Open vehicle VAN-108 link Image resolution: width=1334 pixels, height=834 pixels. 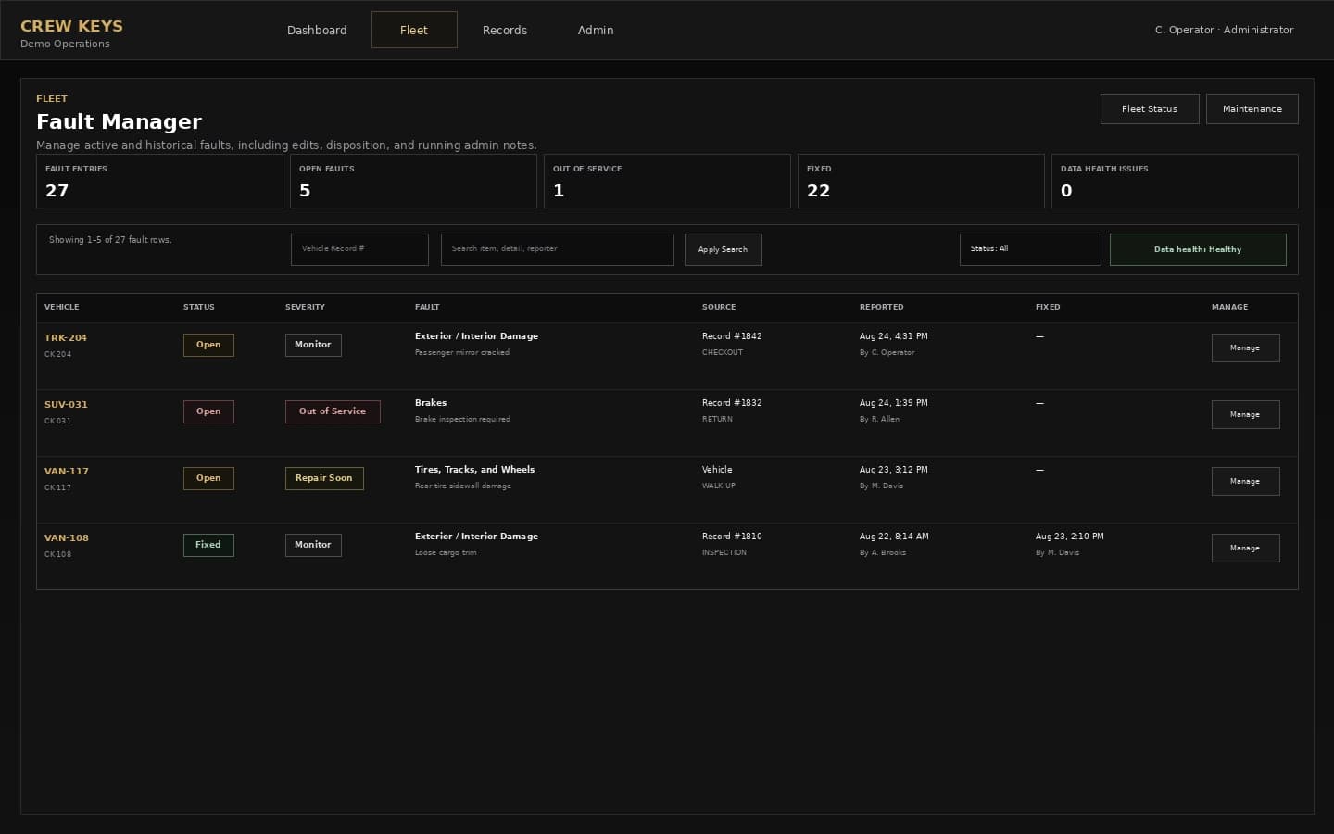point(67,538)
